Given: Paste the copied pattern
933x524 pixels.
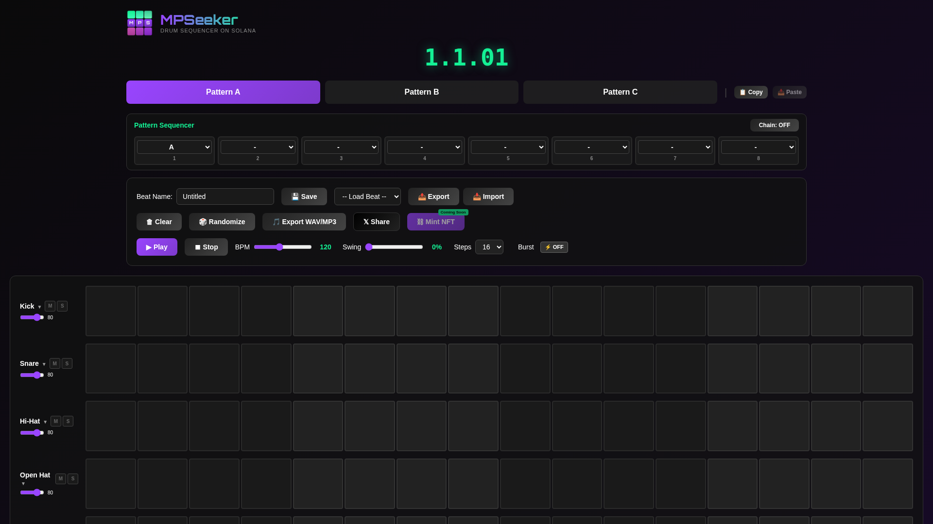Looking at the screenshot, I should click(789, 92).
